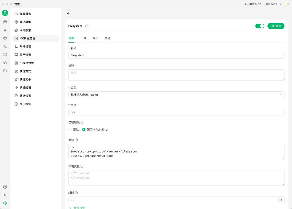This screenshot has height=209, width=292.
Task: Click the help icon next to 包管理源
Action: pyautogui.click(x=82, y=122)
